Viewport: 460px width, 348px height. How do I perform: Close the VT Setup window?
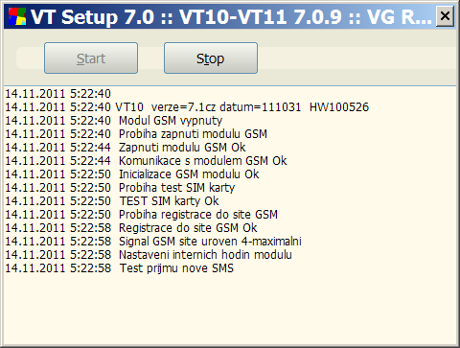tap(445, 15)
